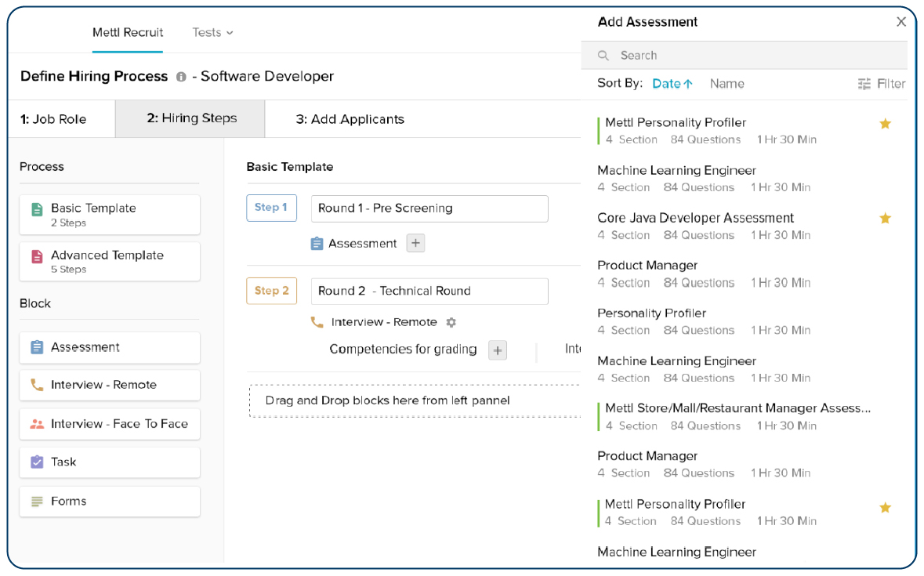Click the info icon next to Define Hiring Process
Image resolution: width=924 pixels, height=576 pixels.
[x=181, y=76]
